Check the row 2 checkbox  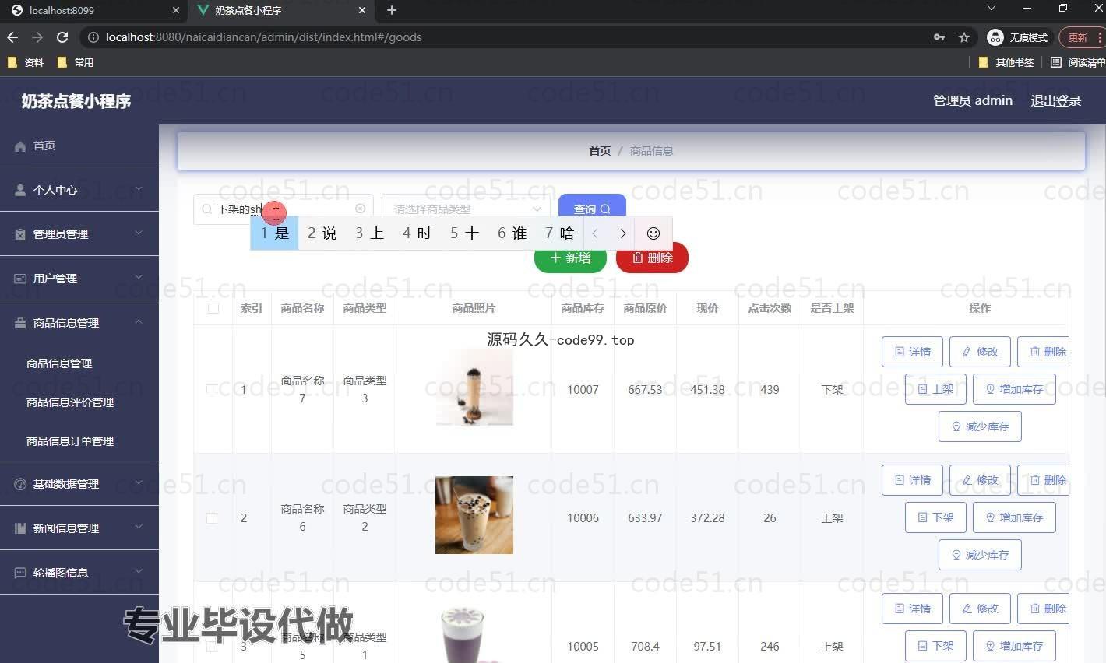tap(212, 517)
